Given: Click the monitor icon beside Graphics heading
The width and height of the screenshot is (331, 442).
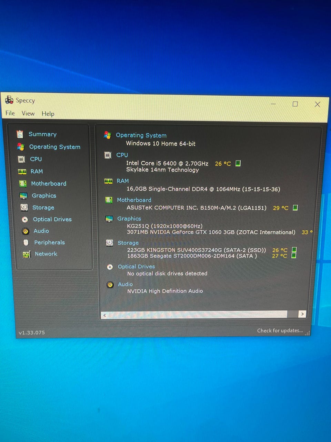Looking at the screenshot, I should 109,219.
